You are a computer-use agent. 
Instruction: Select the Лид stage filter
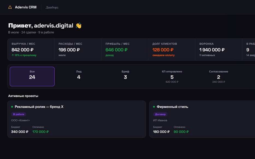pyautogui.click(x=79, y=76)
